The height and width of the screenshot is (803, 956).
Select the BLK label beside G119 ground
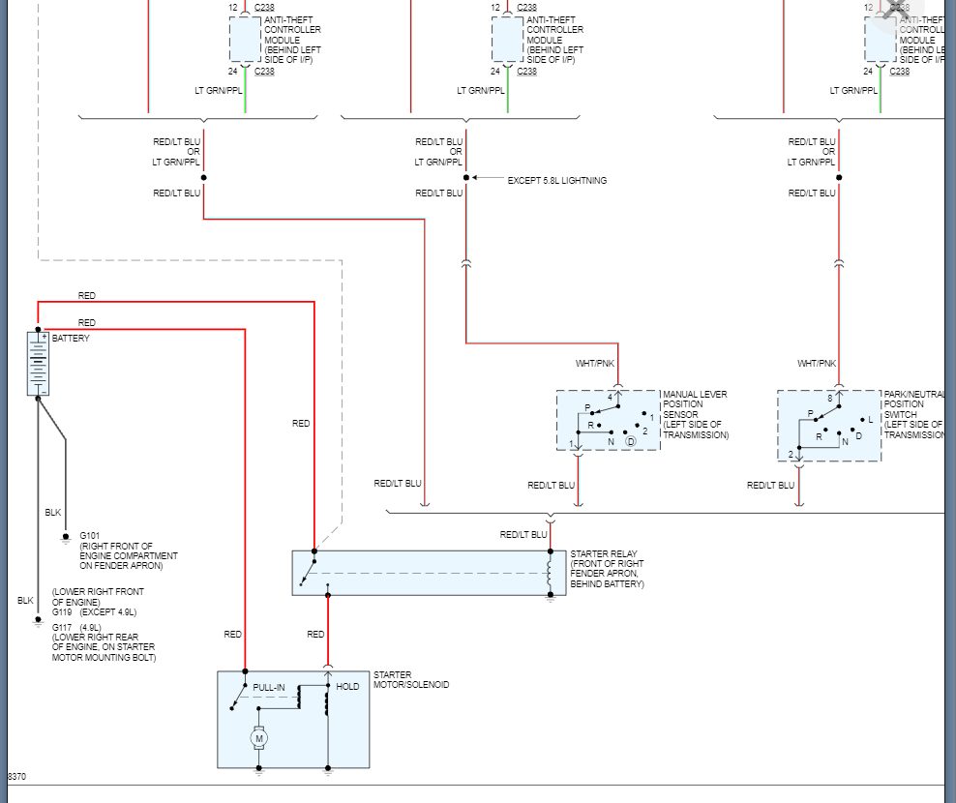[x=25, y=601]
